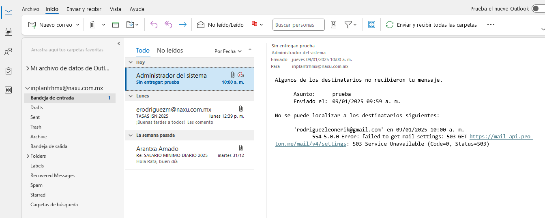Select Bandeja de entrada folder
Screen dimensions: 545x218
[70, 98]
